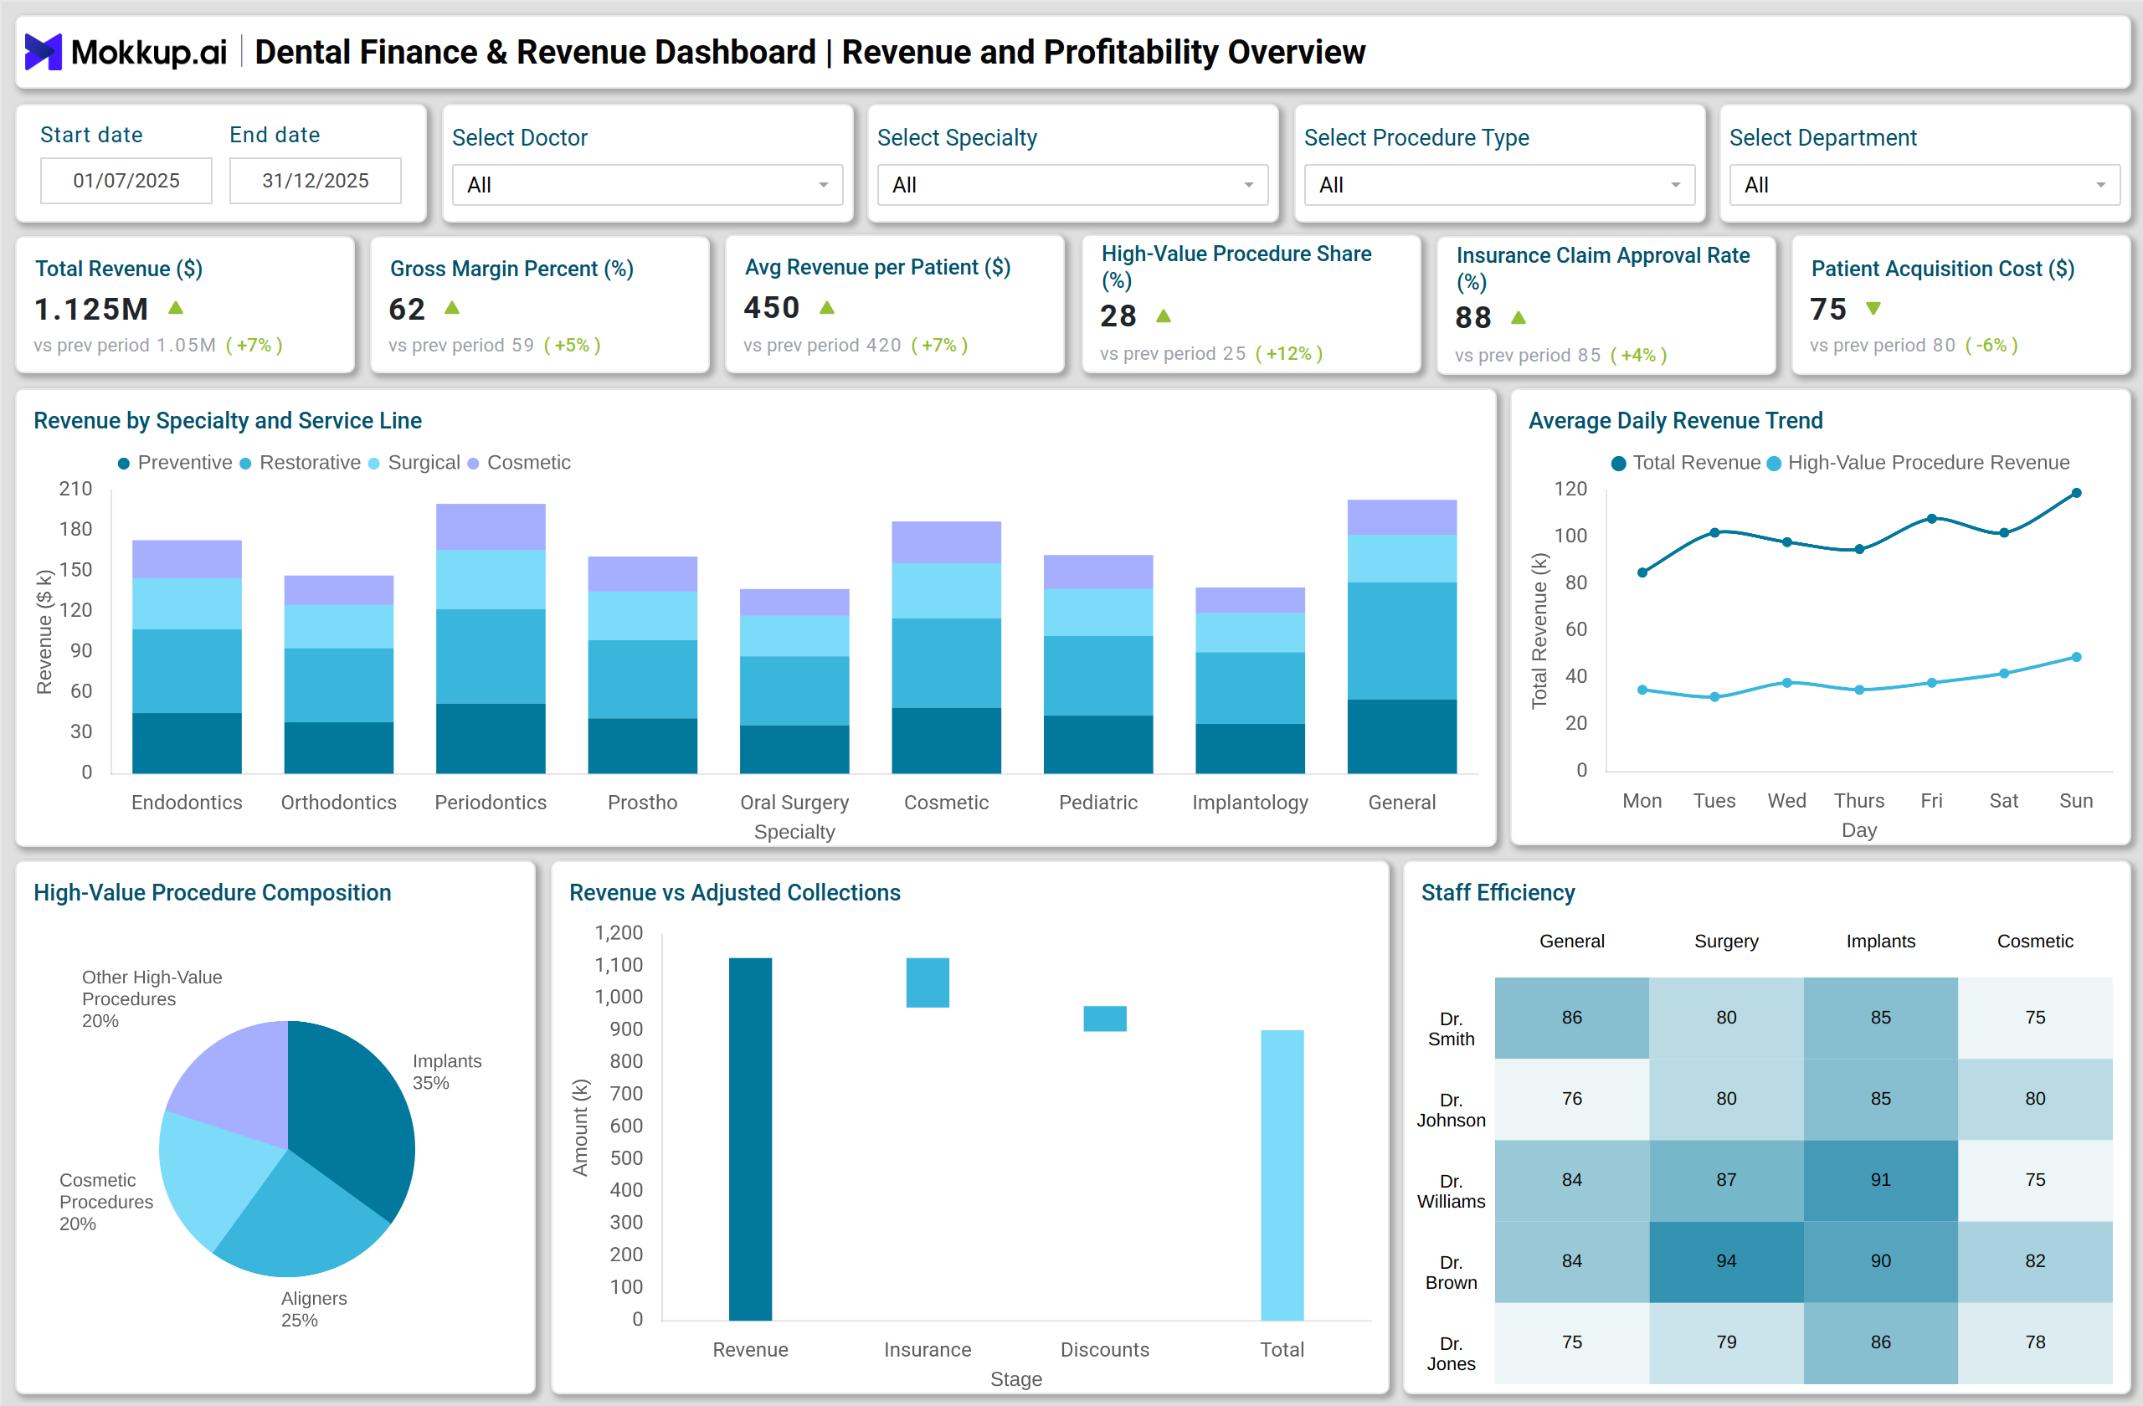Toggle Cosmetic legend marker in bar chart

[x=473, y=464]
